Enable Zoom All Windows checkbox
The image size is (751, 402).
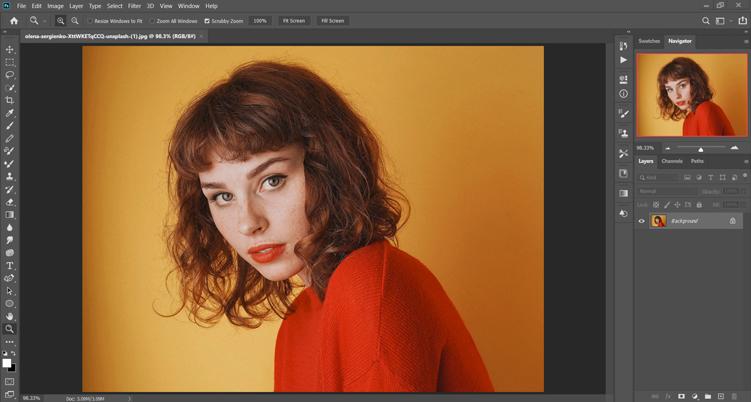[152, 21]
